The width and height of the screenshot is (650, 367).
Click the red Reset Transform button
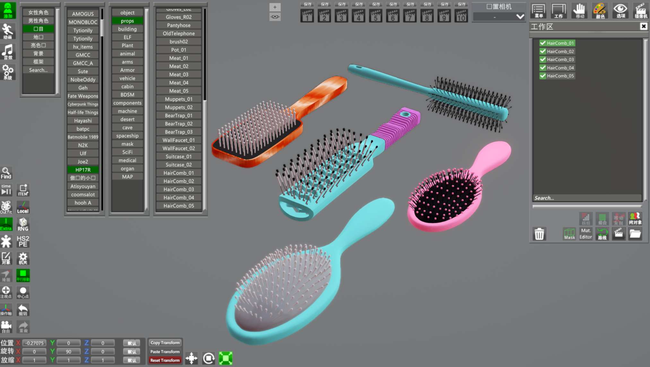click(x=165, y=360)
